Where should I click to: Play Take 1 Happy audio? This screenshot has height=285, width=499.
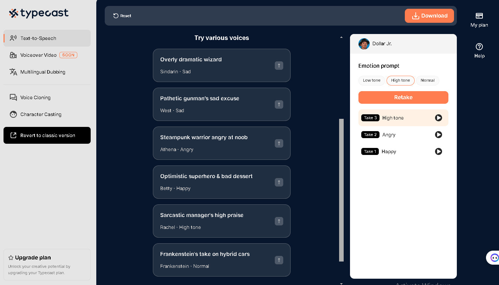pos(439,151)
